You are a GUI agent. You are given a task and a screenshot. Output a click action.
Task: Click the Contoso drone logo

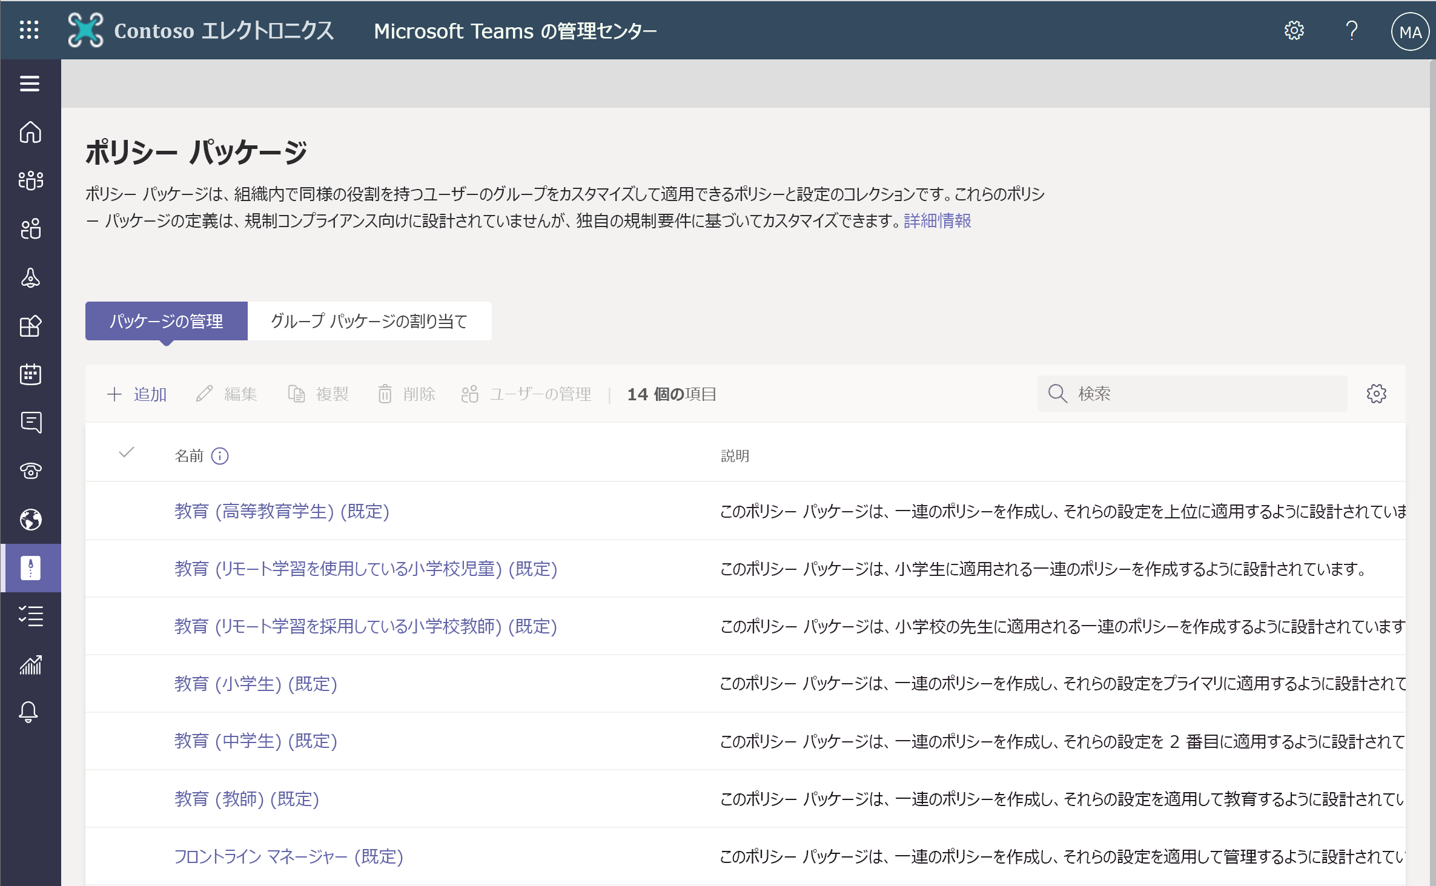[x=85, y=30]
